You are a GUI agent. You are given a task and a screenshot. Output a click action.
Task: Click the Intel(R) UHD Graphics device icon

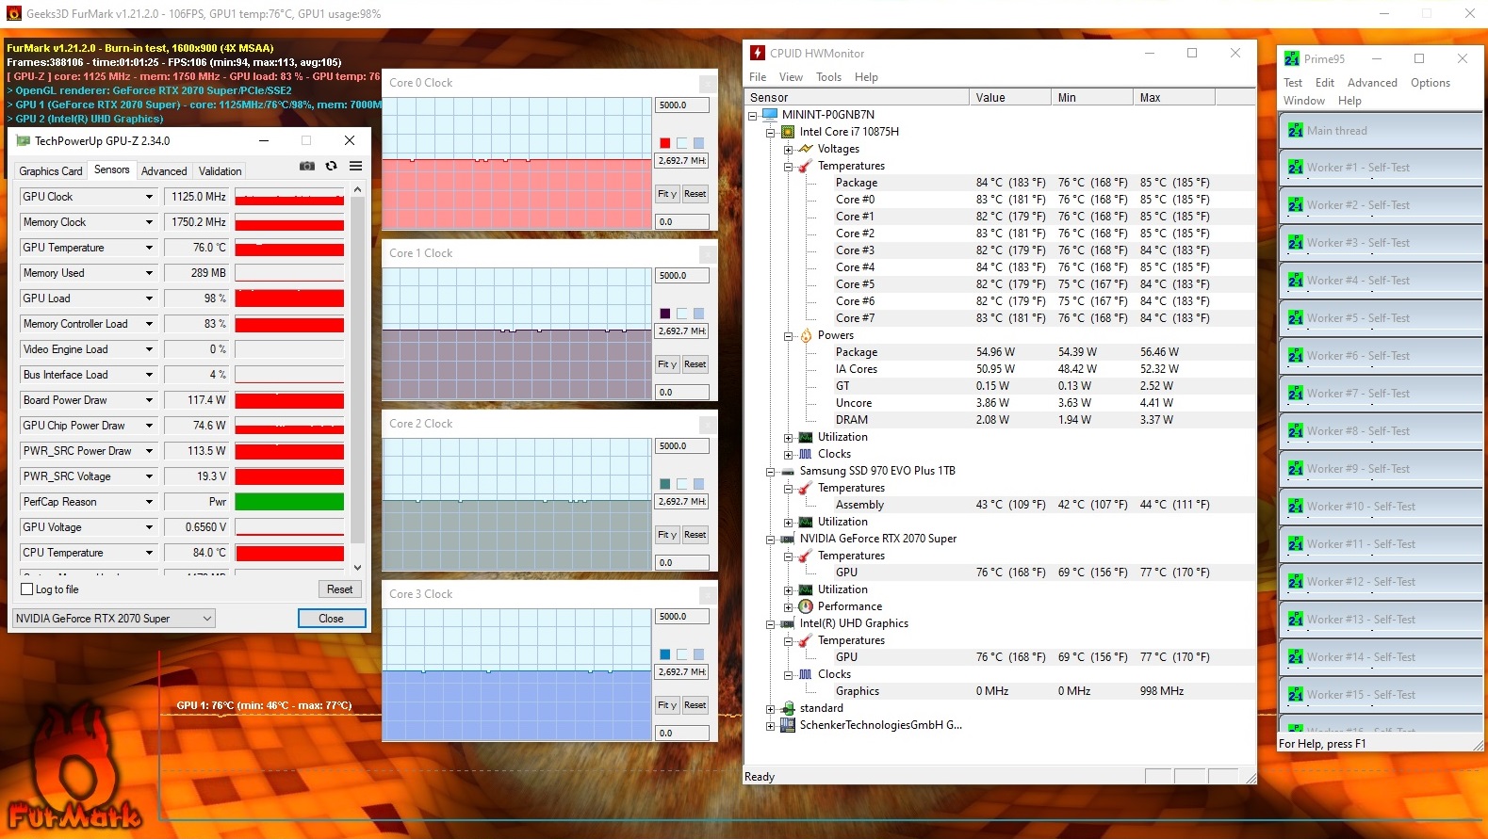(x=788, y=623)
